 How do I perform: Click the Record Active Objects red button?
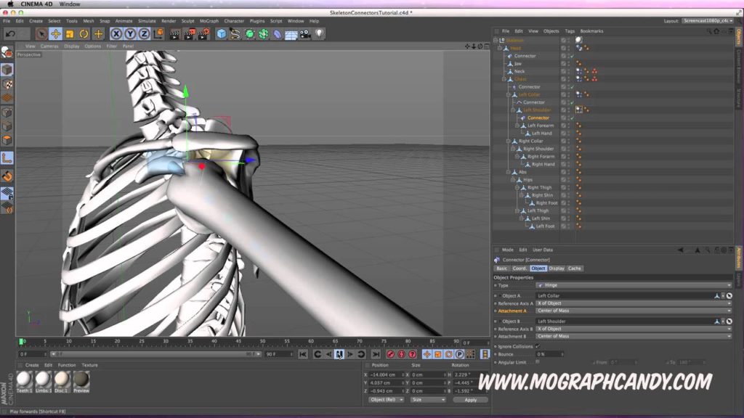(390, 354)
